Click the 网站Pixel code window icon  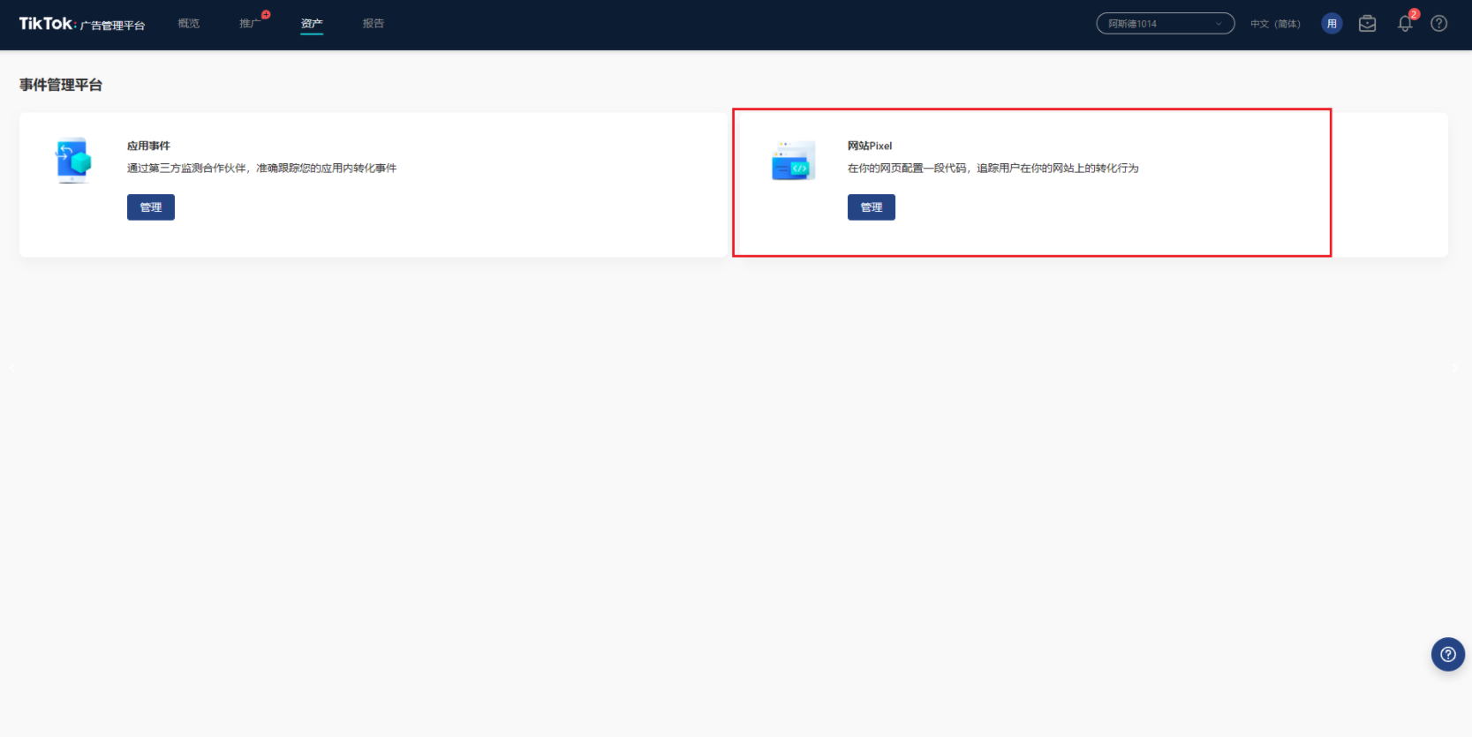point(793,162)
